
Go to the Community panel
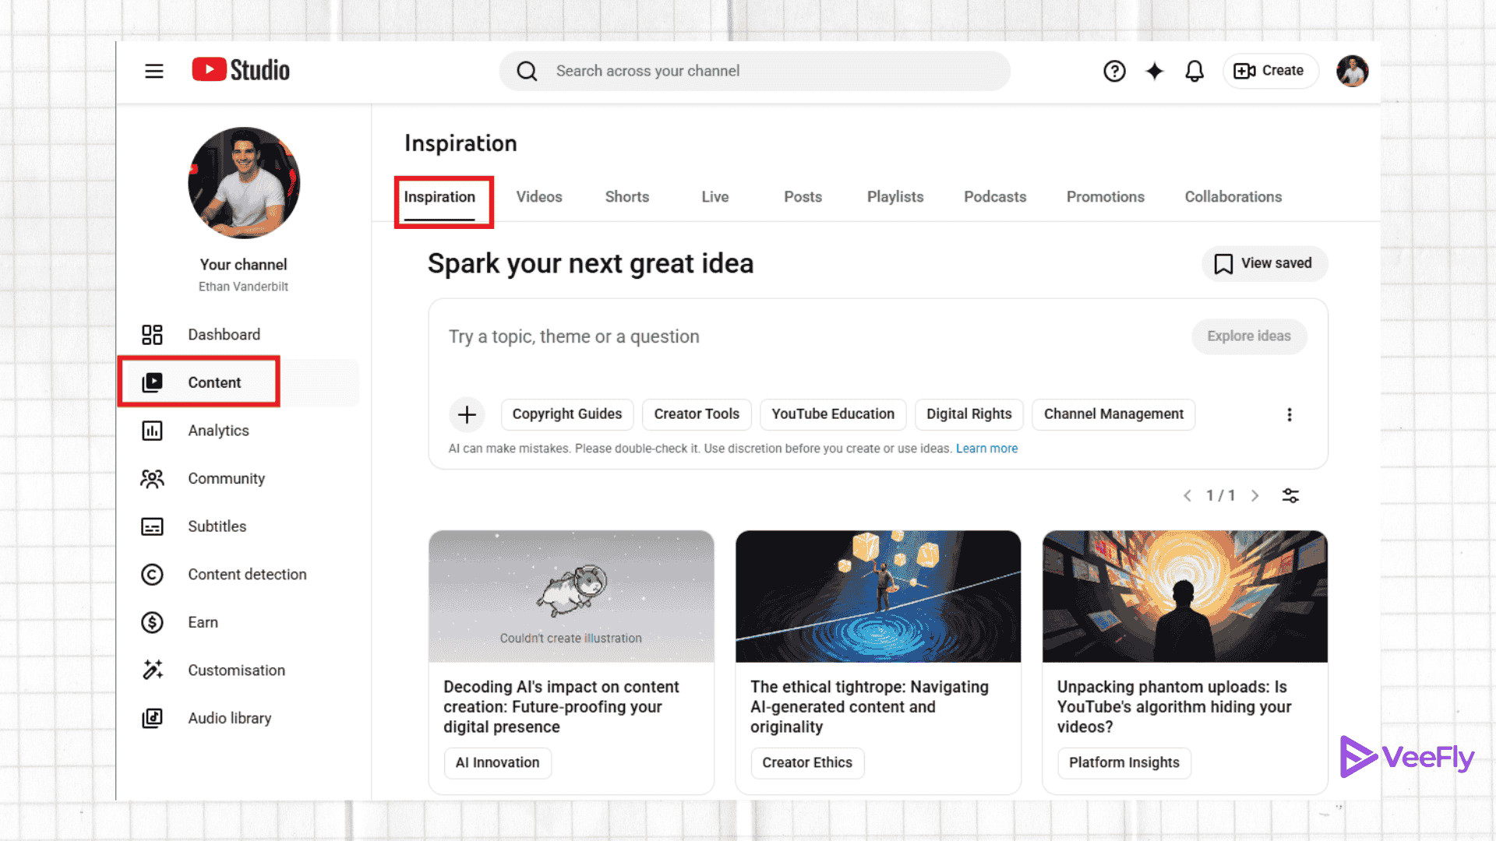click(x=226, y=478)
